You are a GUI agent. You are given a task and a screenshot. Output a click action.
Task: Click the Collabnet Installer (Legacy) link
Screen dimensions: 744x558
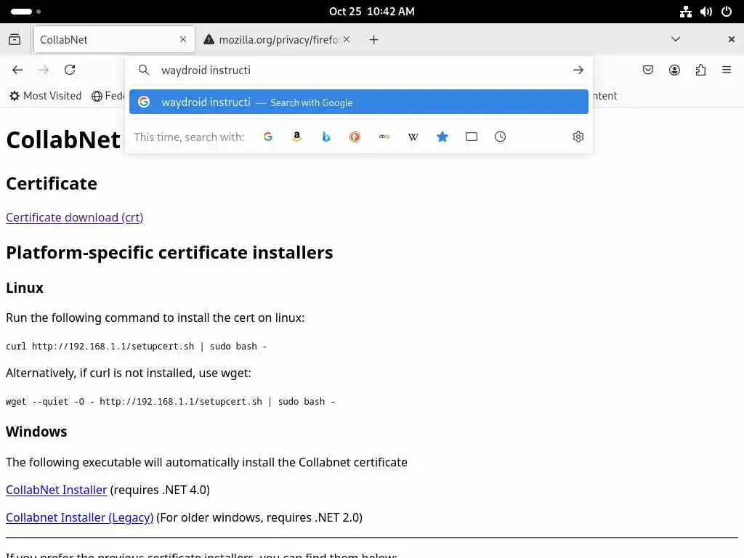[80, 517]
